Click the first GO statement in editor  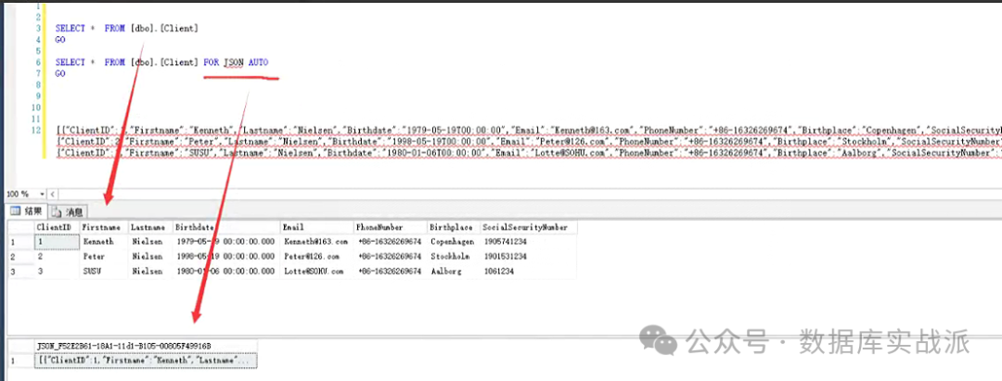pyautogui.click(x=60, y=40)
